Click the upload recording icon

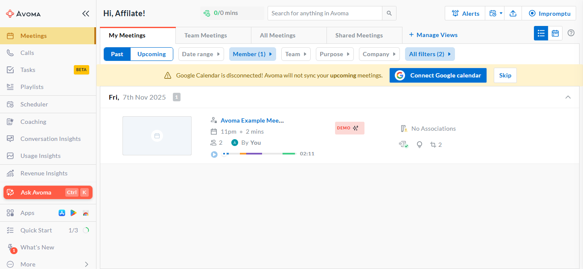[513, 13]
